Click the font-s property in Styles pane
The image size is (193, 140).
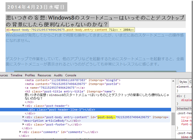pyautogui.click(x=186, y=124)
